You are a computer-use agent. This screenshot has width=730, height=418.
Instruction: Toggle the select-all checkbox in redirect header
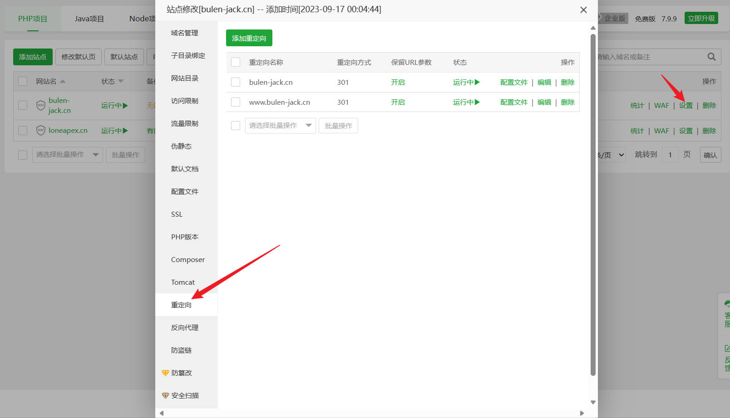pos(236,62)
